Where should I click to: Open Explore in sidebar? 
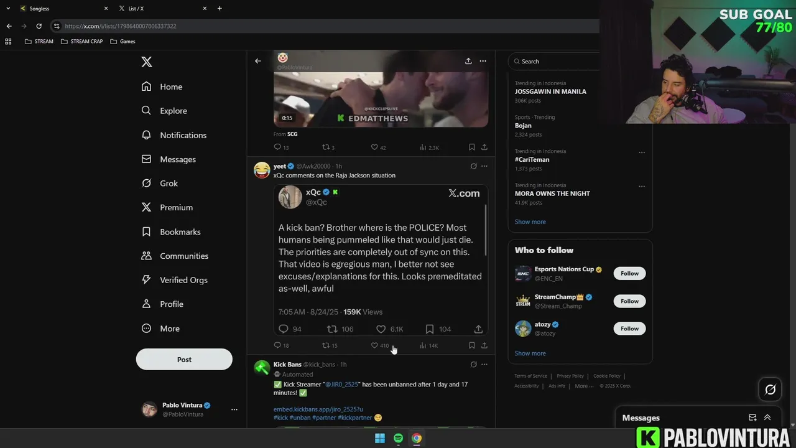tap(164, 111)
